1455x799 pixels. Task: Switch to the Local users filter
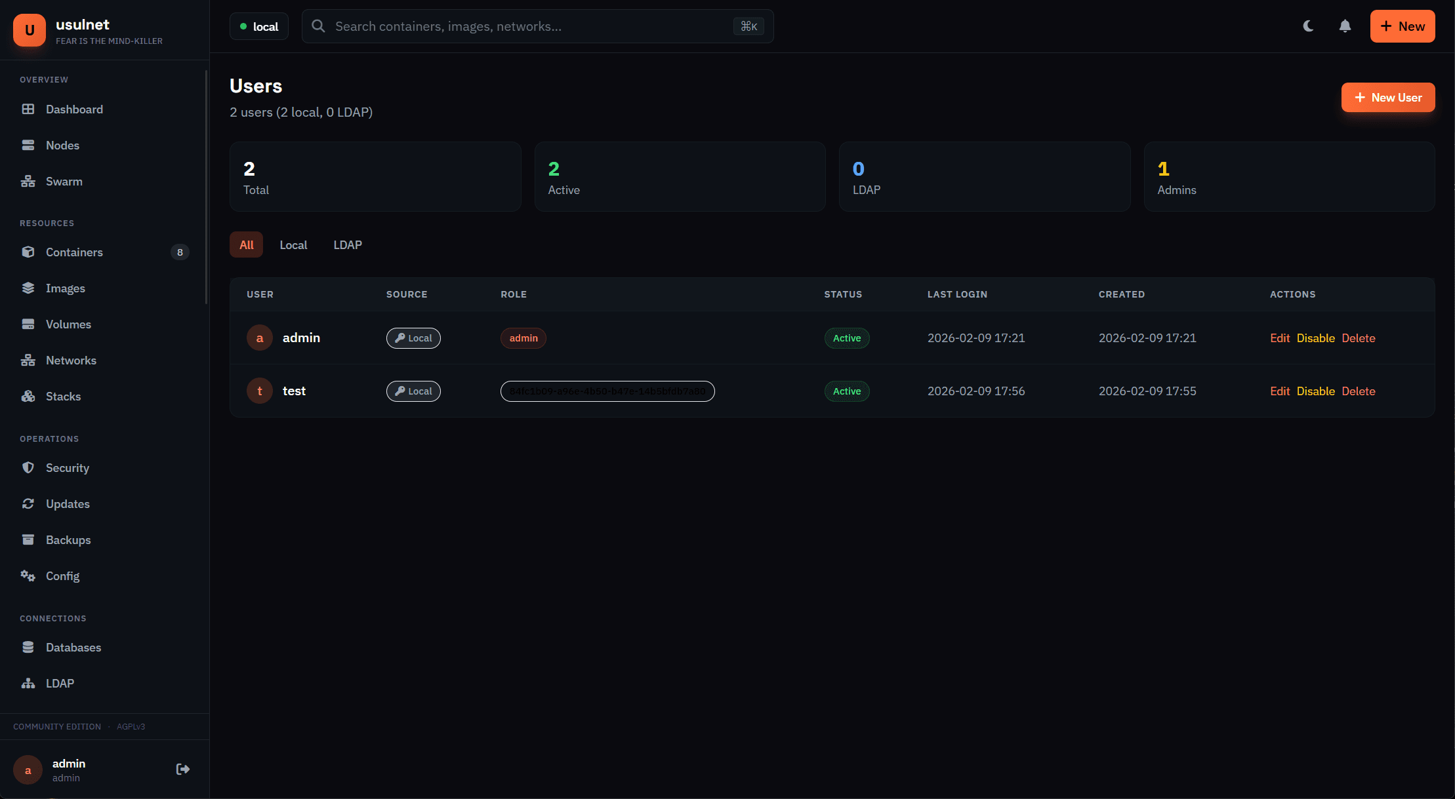pyautogui.click(x=293, y=244)
